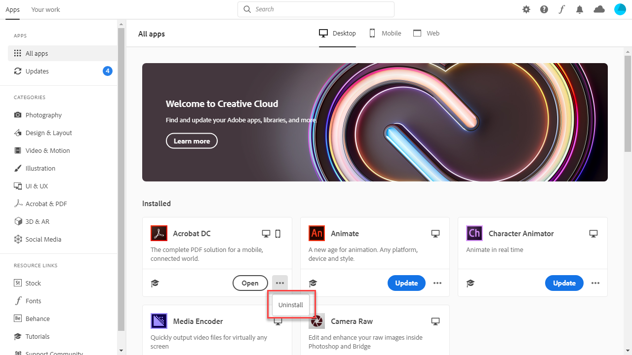Click the Acrobat DC app icon
The image size is (632, 355).
click(159, 233)
